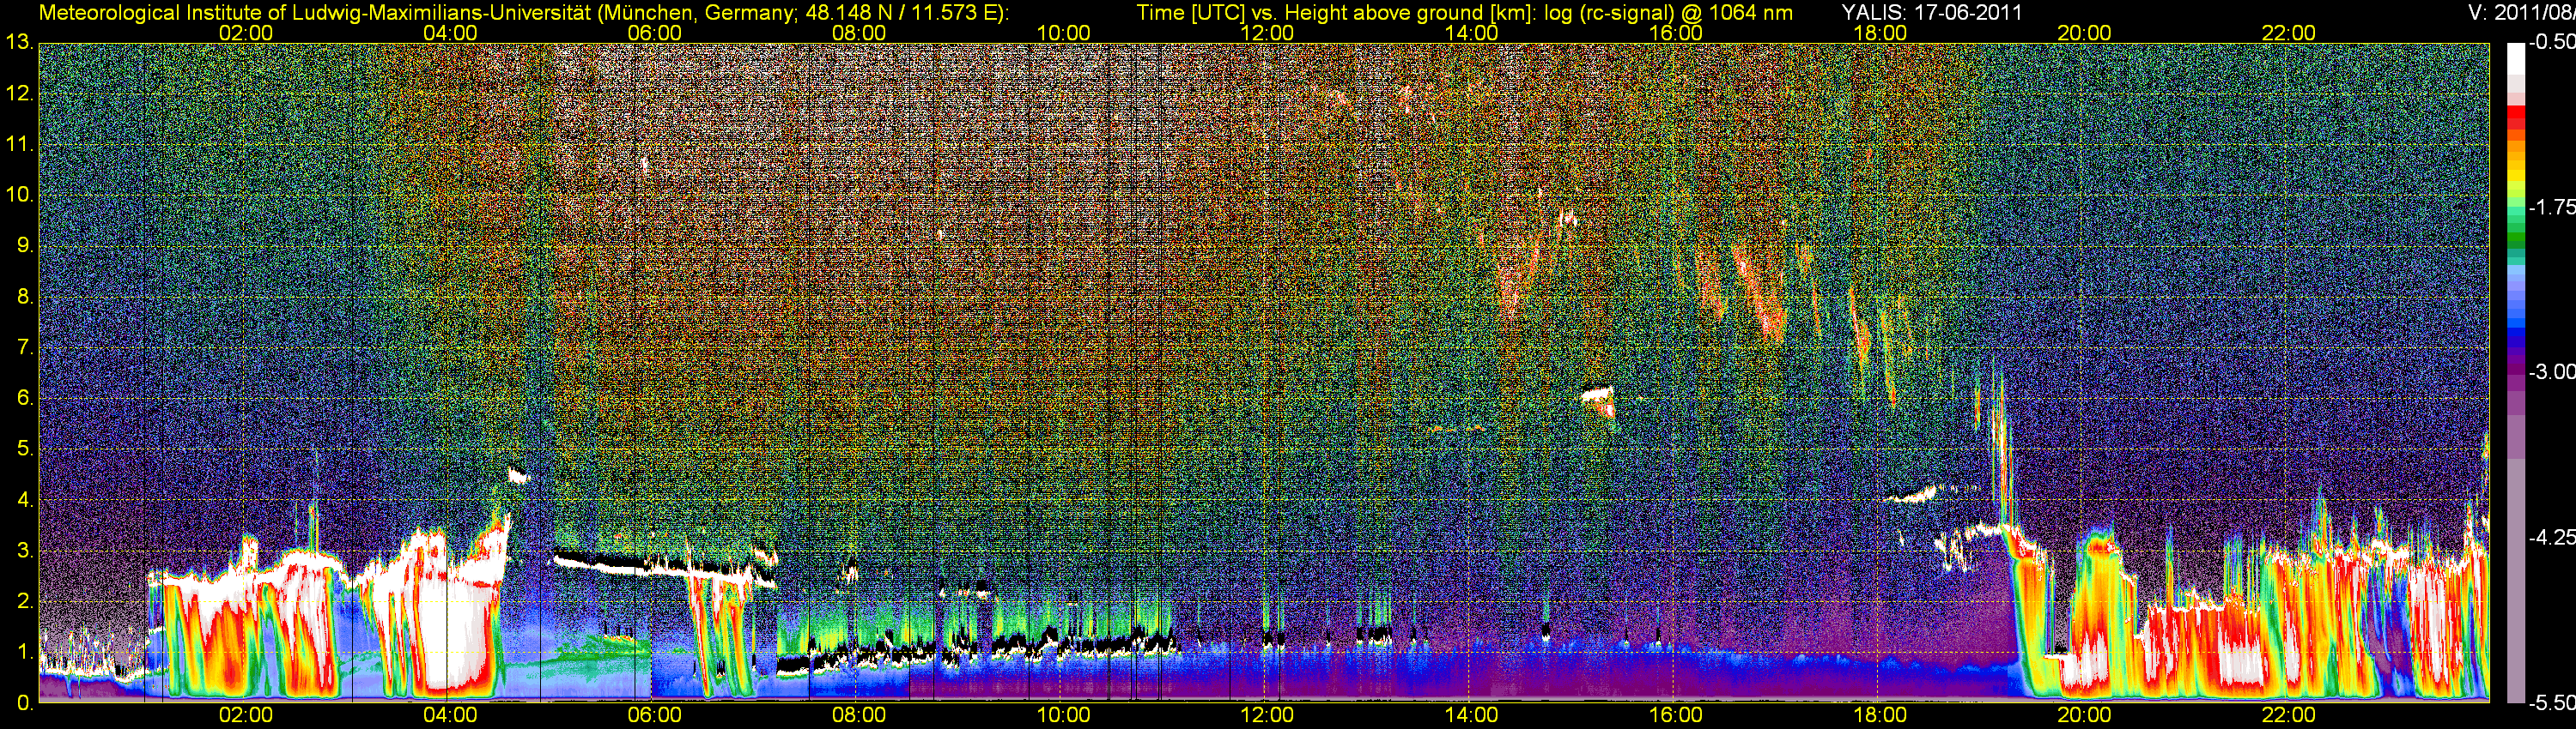Screen dimensions: 2576x729
Task: Click the 7 km height axis label
Action: [25, 347]
